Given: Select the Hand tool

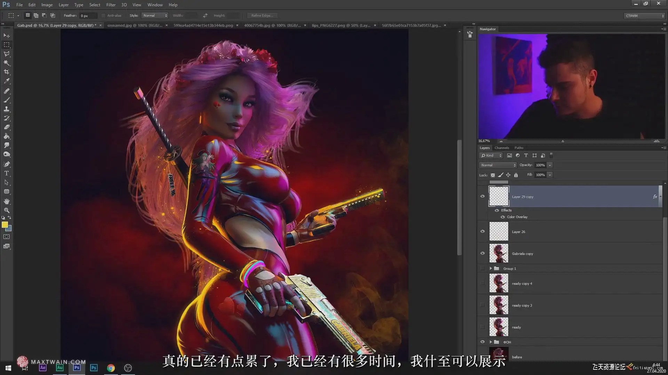Looking at the screenshot, I should click(x=7, y=201).
